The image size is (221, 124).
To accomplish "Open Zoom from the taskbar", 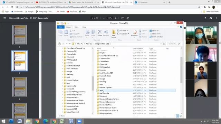I will tap(79, 121).
